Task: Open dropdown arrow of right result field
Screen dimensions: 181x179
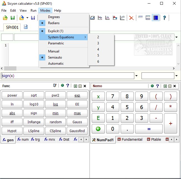Action: [177, 76]
